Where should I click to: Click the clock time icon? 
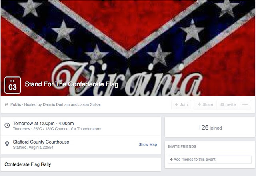[x=7, y=125]
